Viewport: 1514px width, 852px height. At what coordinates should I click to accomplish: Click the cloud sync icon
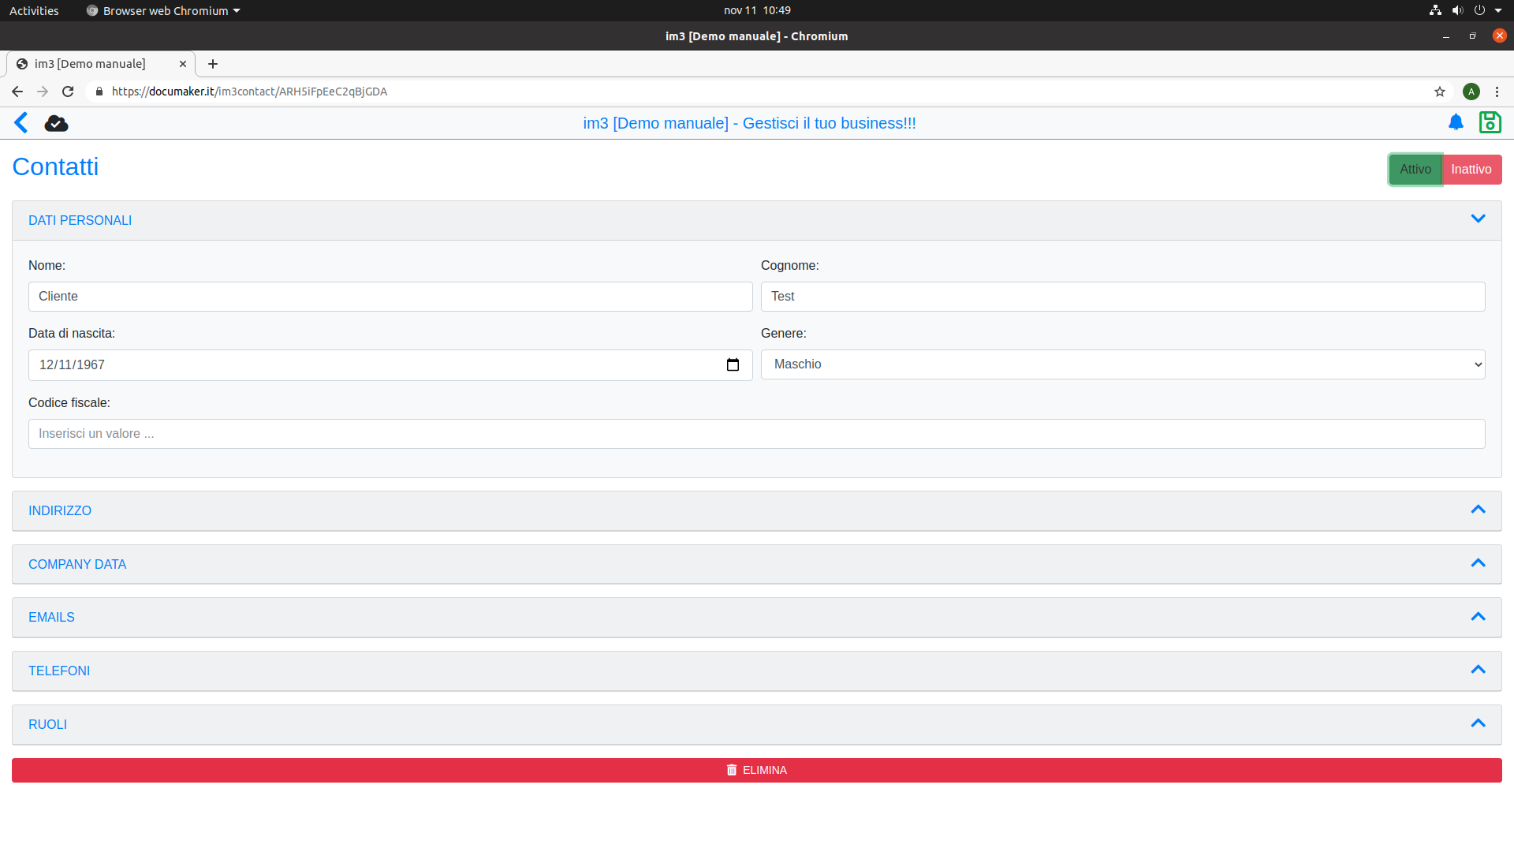pyautogui.click(x=55, y=123)
